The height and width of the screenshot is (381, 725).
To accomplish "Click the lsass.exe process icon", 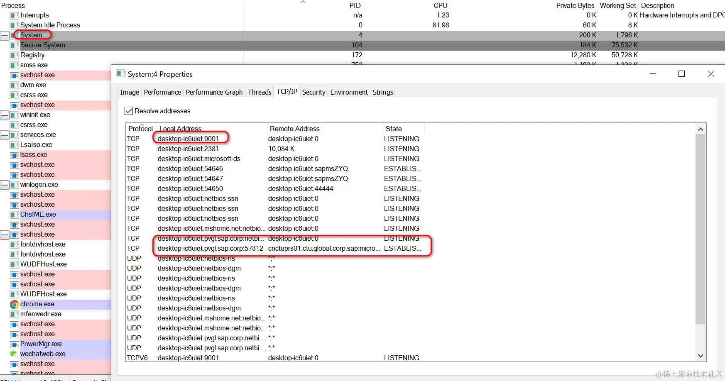I will click(15, 155).
